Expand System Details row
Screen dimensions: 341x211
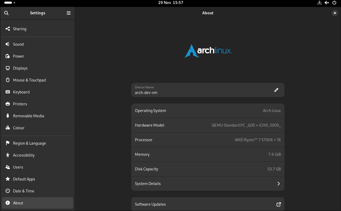pyautogui.click(x=208, y=184)
